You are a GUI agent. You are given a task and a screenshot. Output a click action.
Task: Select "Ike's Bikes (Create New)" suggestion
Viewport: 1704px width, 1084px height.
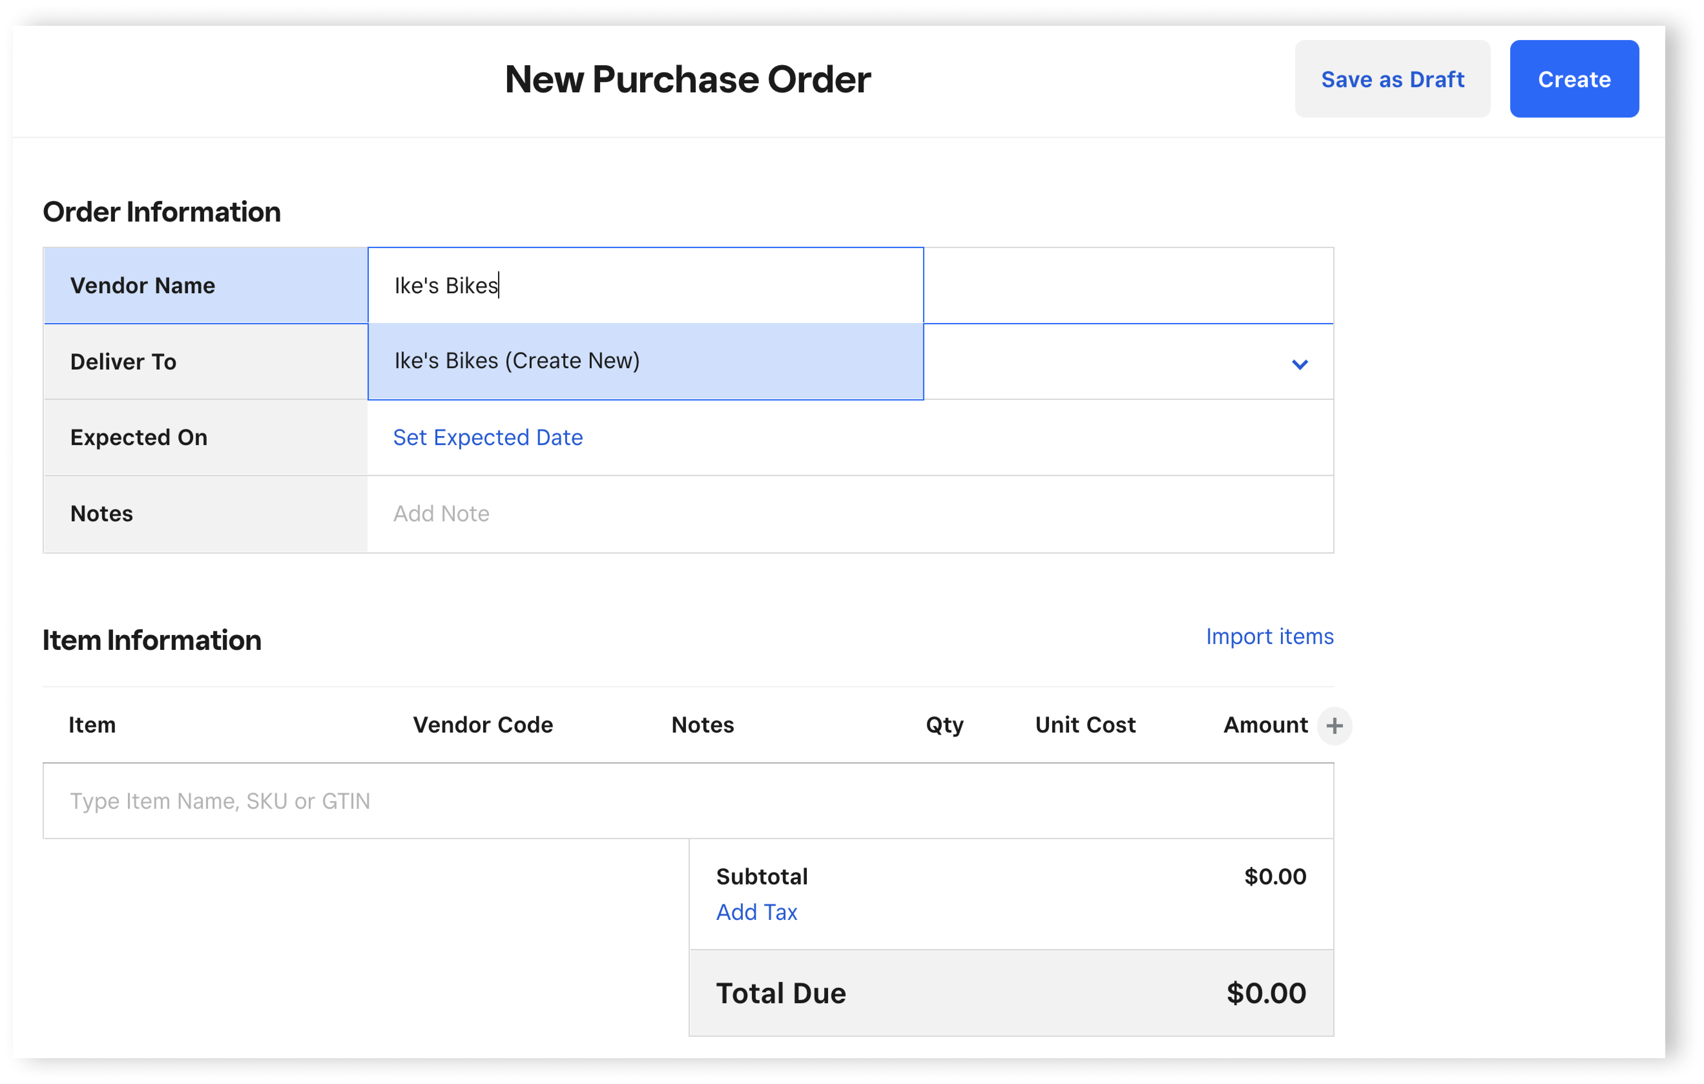(645, 361)
